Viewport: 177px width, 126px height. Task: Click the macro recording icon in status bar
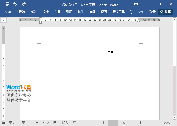[74, 123]
